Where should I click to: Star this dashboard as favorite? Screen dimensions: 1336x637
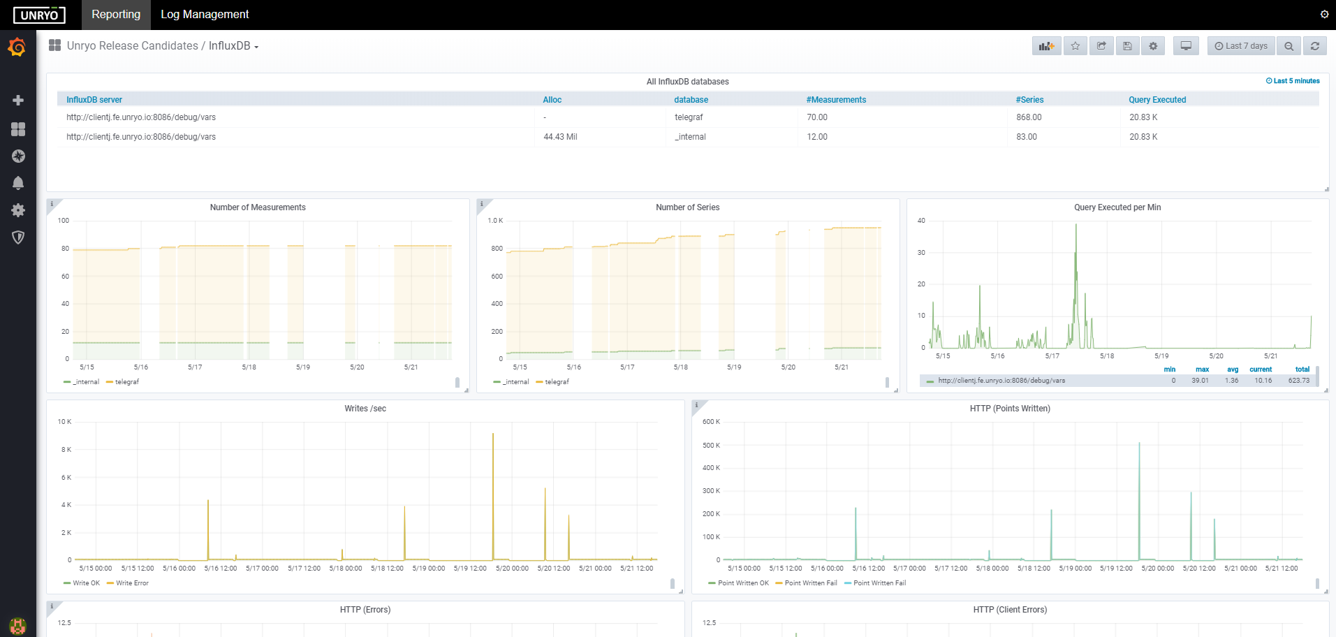coord(1076,46)
